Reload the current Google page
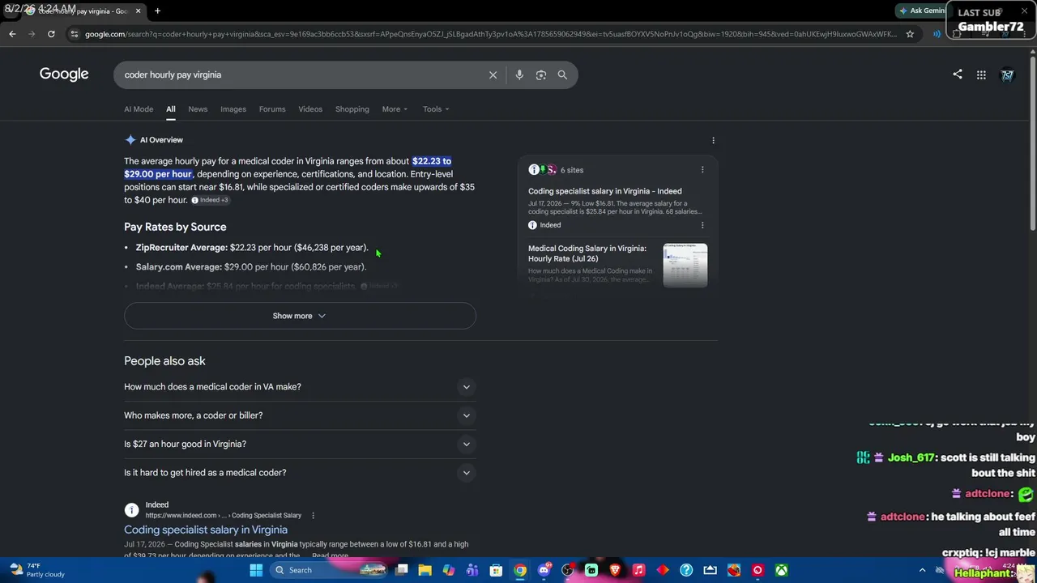1037x583 pixels. pyautogui.click(x=51, y=34)
